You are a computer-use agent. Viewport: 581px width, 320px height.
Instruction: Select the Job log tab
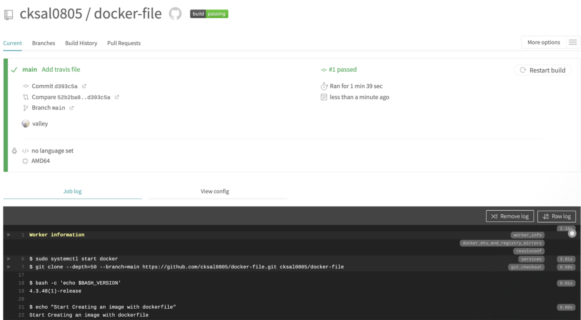[72, 191]
